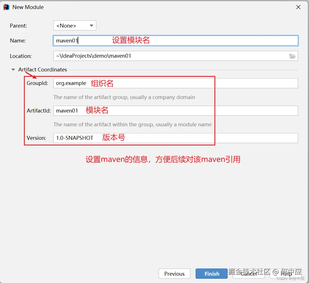Click the Version: label
The image size is (309, 283).
point(36,138)
